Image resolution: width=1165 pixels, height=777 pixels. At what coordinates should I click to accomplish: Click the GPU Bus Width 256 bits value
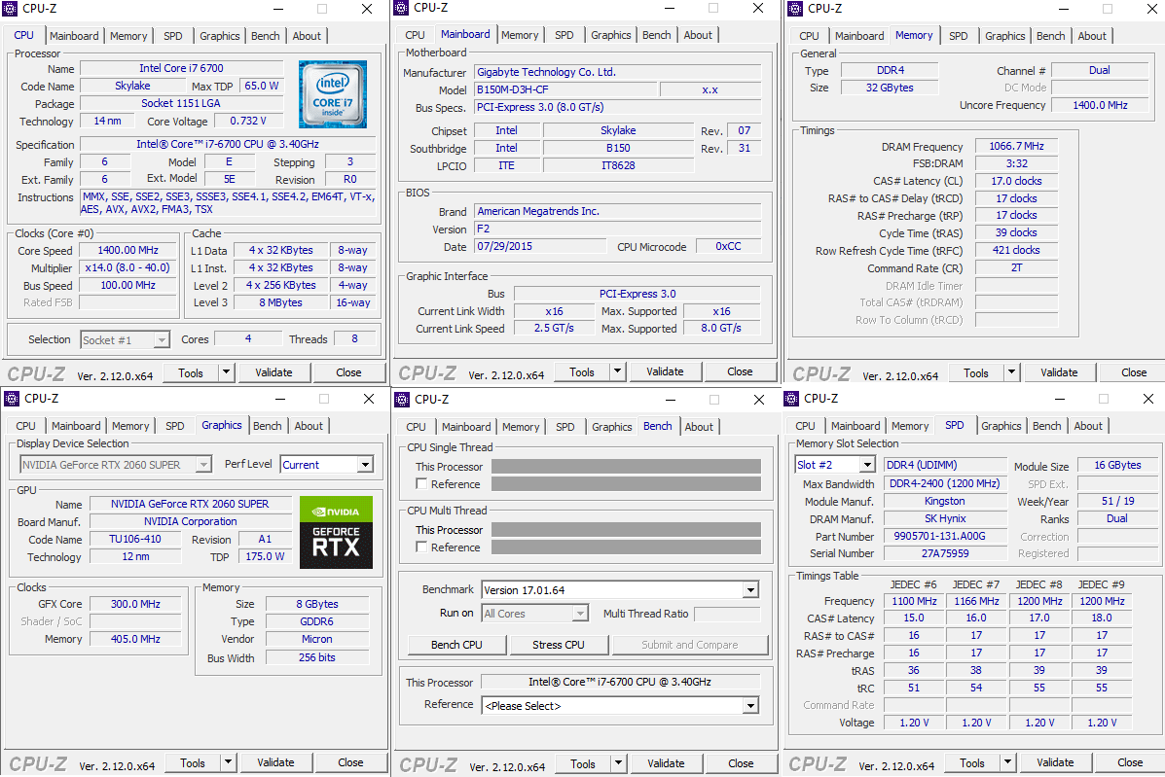click(317, 657)
